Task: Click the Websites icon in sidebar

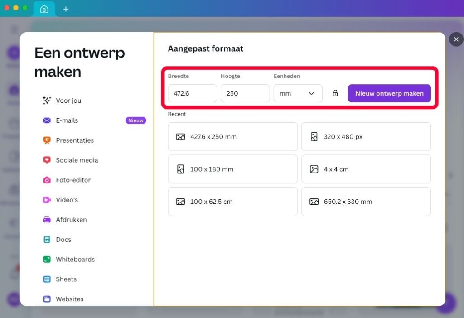Action: click(47, 299)
